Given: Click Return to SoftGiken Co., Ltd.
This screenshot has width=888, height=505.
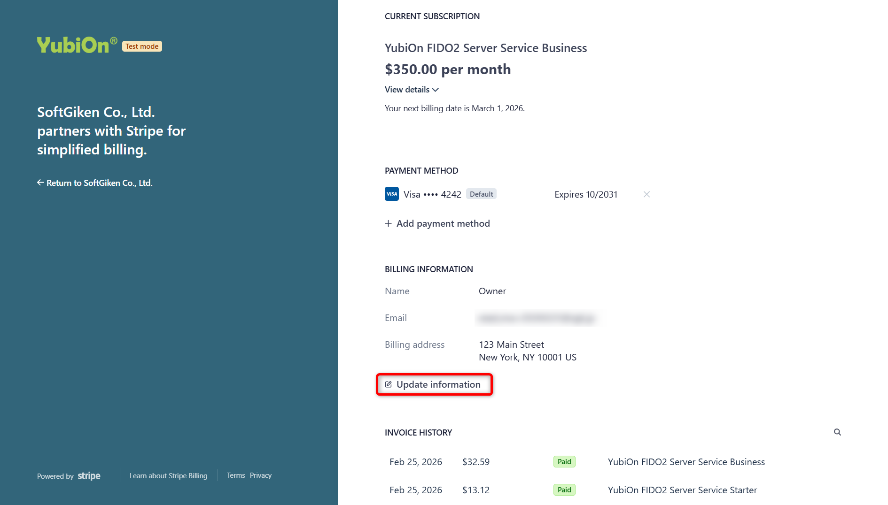Looking at the screenshot, I should (99, 183).
